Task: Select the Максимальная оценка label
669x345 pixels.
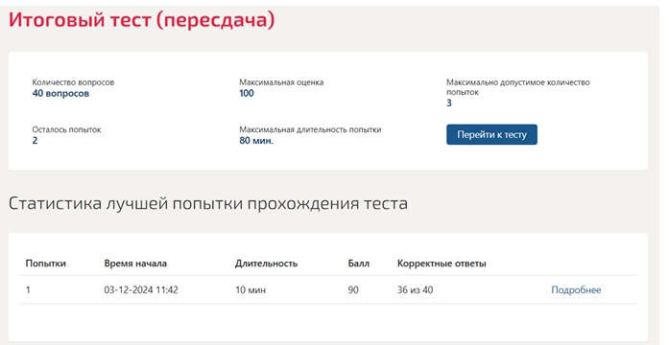Action: pyautogui.click(x=281, y=82)
